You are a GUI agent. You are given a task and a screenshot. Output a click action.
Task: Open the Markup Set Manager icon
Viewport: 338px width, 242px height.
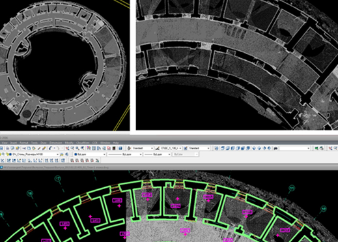pos(109,148)
